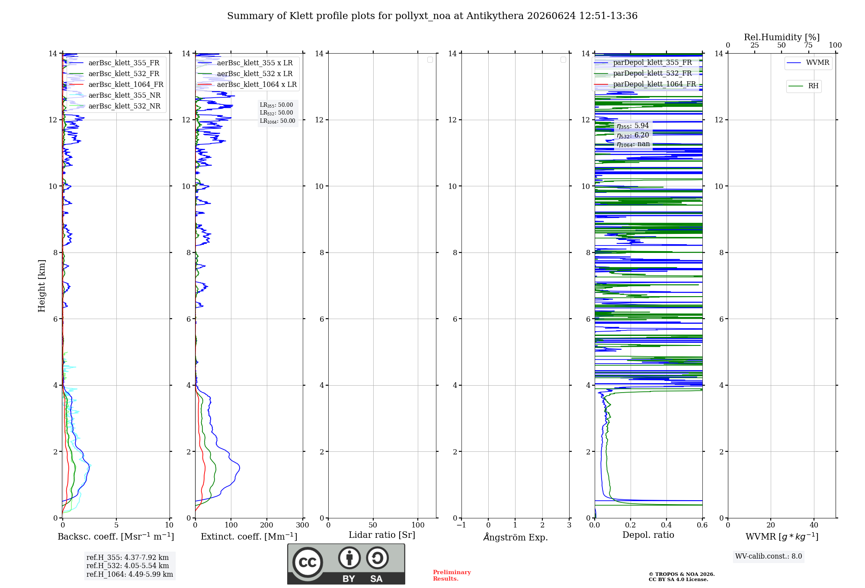Click the Rel.Humidity [%] top axis label

coord(782,37)
